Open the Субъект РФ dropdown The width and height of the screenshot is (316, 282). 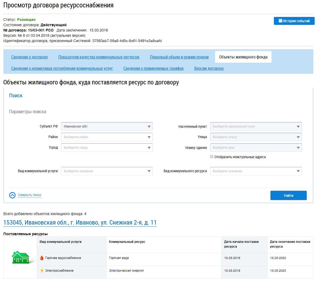(x=107, y=126)
